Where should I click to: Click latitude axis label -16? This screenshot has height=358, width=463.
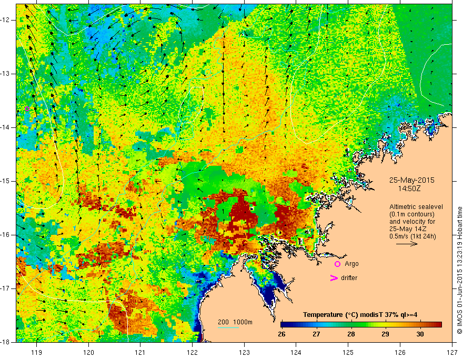pos(5,235)
